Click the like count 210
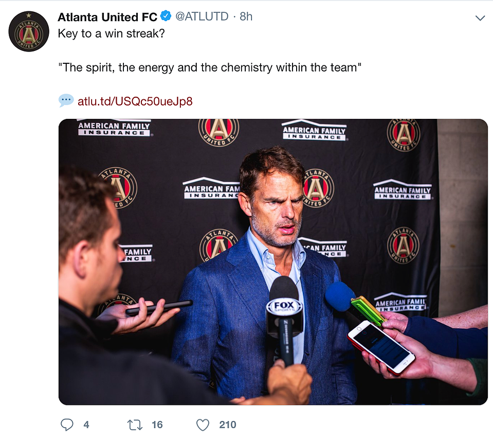Screen dimensions: 493x440 tap(228, 425)
